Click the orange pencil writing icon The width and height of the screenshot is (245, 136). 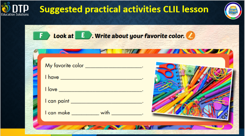[x=190, y=36]
